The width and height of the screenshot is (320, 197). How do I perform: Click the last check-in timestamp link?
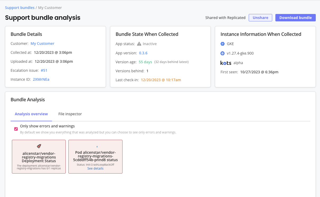click(x=161, y=80)
